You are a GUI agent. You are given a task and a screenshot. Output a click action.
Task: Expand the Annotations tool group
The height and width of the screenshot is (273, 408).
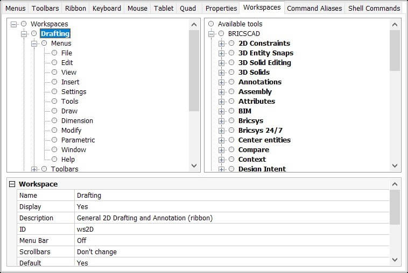(x=221, y=82)
